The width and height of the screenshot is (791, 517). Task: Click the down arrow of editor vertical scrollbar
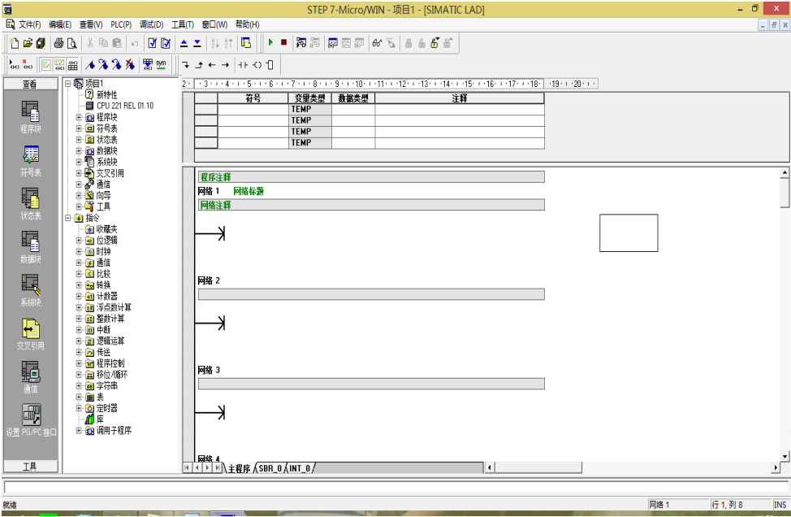pos(785,456)
